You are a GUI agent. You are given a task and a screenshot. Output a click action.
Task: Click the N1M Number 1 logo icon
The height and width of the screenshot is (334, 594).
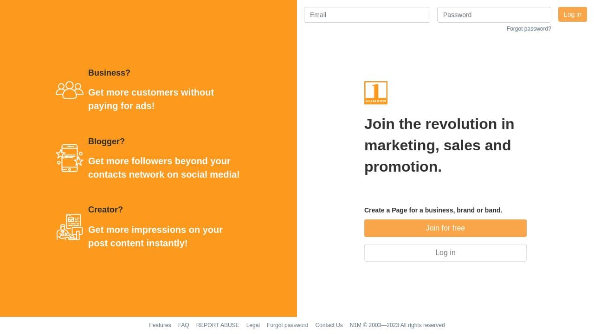point(376,93)
